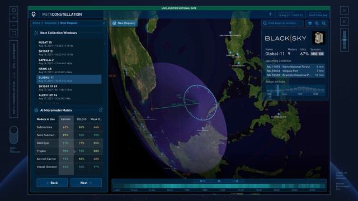
Task: Click the red origin marker on map
Action: click(152, 109)
